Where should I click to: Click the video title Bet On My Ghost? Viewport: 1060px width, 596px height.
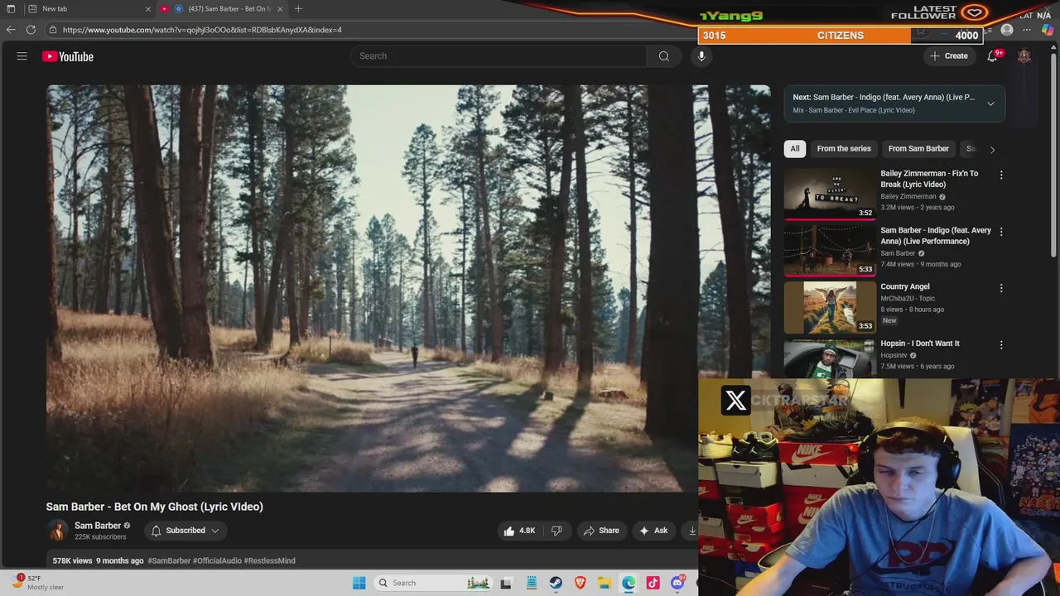pos(155,507)
